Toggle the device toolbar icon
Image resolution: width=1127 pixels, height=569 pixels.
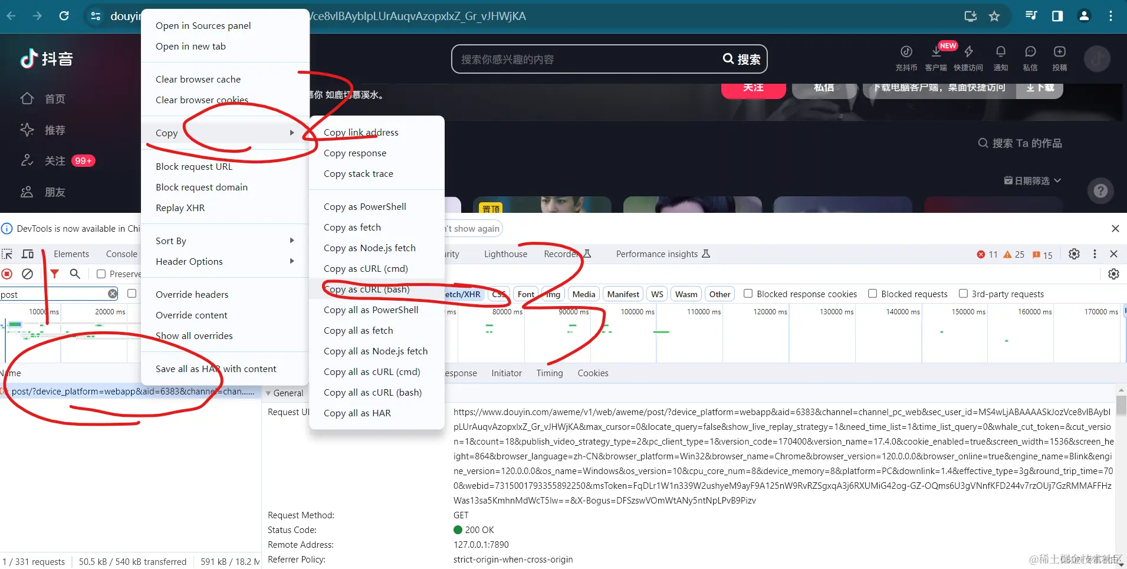[28, 254]
